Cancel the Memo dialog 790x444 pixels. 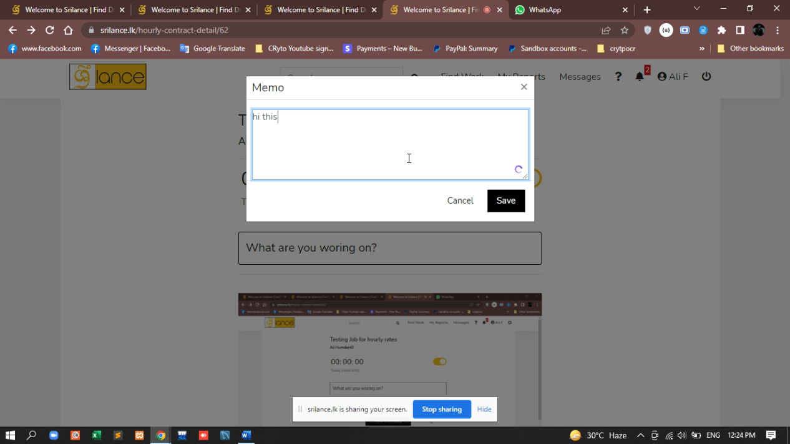pos(460,200)
